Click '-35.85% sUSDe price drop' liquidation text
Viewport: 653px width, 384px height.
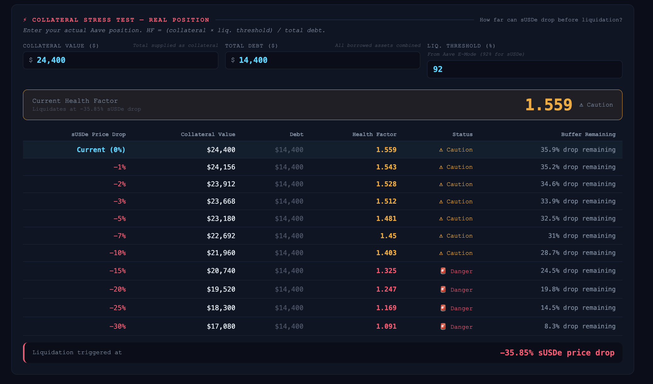(557, 353)
